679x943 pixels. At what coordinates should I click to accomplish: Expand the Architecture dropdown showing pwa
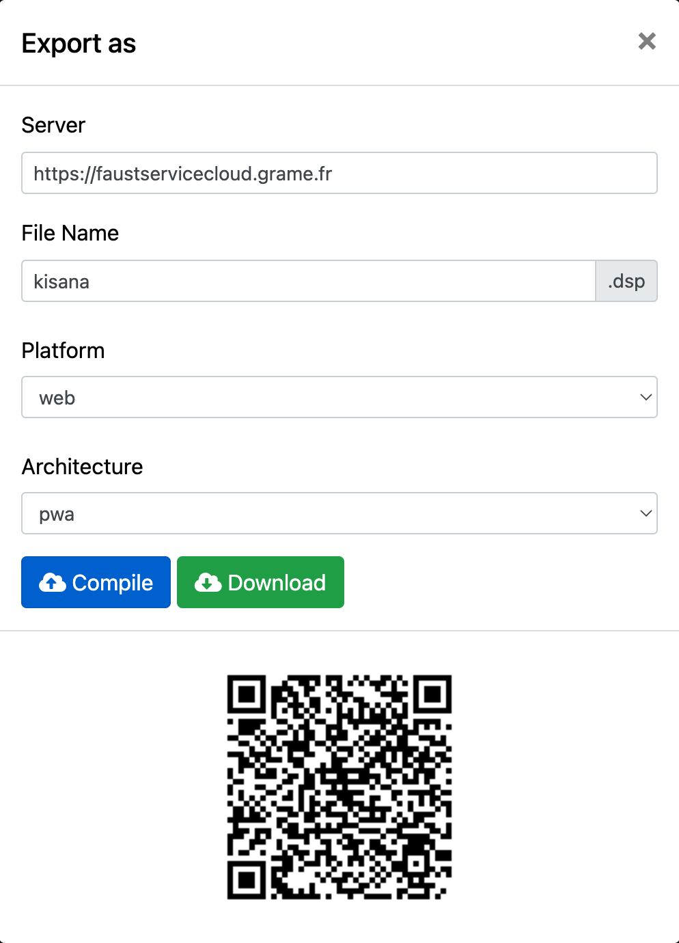click(339, 513)
